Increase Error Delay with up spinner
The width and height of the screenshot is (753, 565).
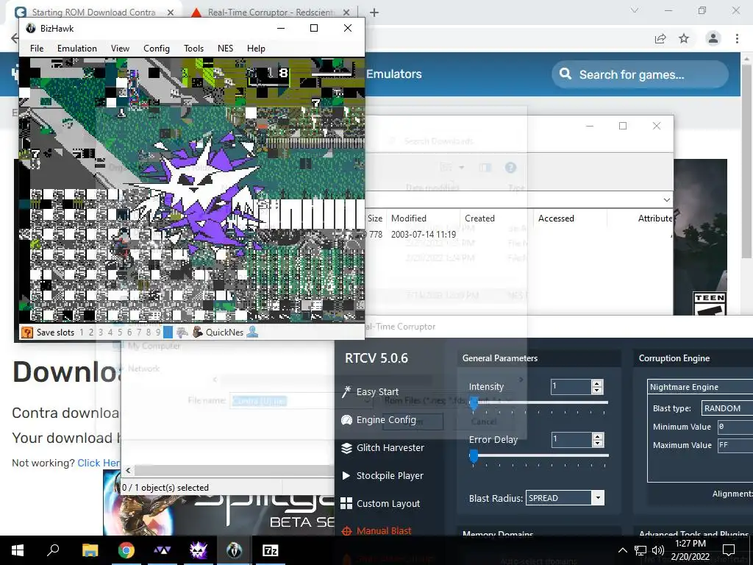pos(597,436)
